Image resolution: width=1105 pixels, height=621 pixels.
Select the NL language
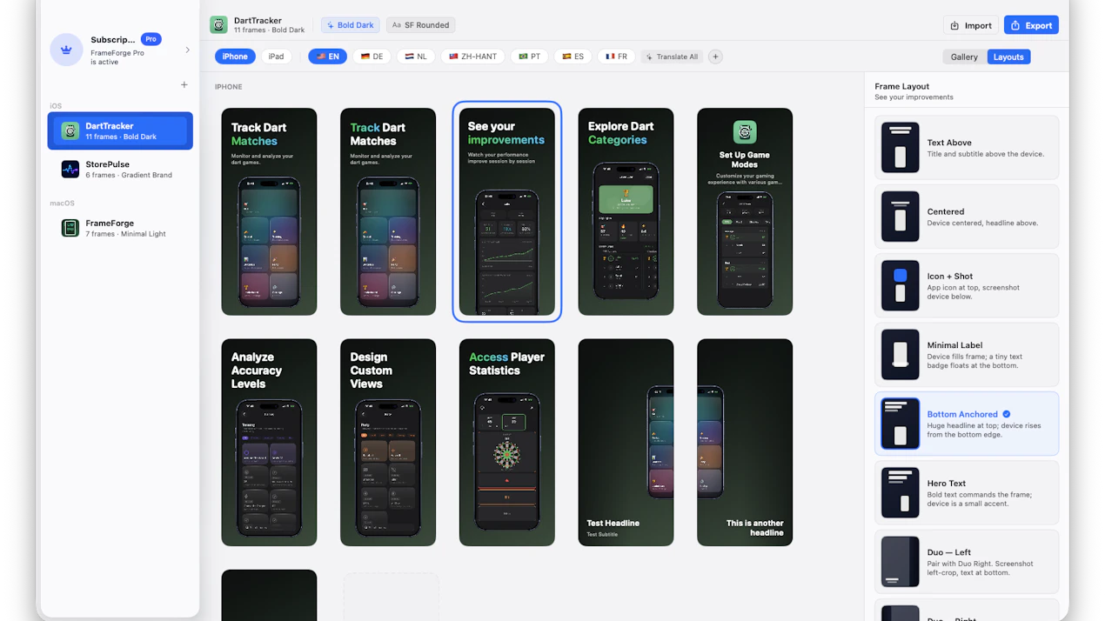tap(416, 57)
